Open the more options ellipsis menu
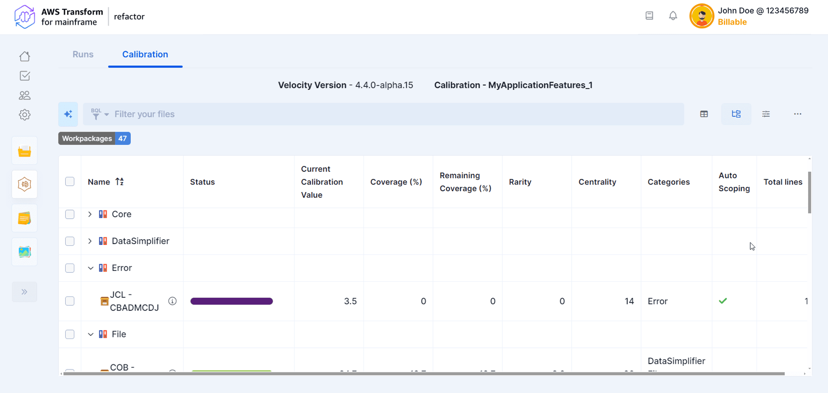This screenshot has height=393, width=828. [x=797, y=114]
